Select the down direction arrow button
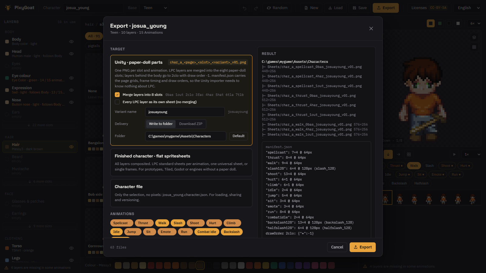486x273 pixels. coord(388,154)
